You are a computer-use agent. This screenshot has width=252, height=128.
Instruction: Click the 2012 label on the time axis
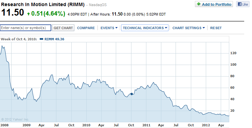tap(206, 125)
